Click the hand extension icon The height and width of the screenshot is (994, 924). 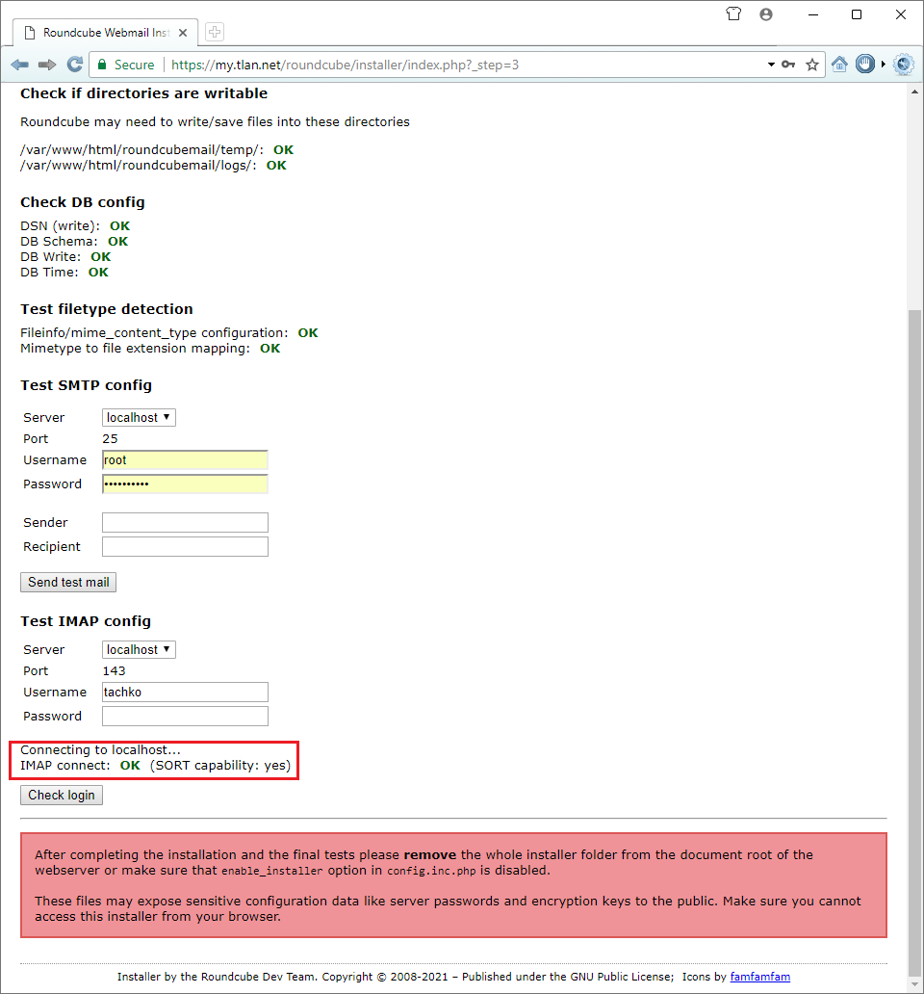click(864, 65)
